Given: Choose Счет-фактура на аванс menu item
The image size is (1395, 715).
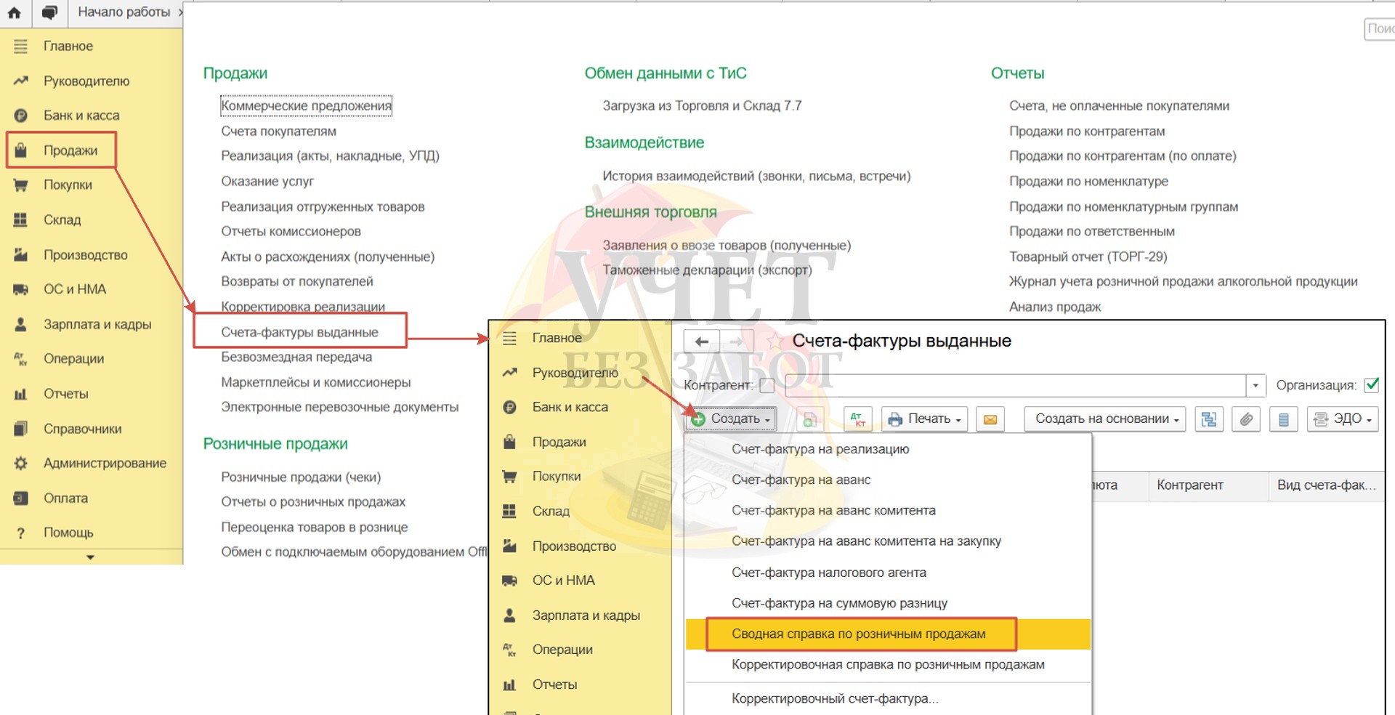Looking at the screenshot, I should point(801,480).
